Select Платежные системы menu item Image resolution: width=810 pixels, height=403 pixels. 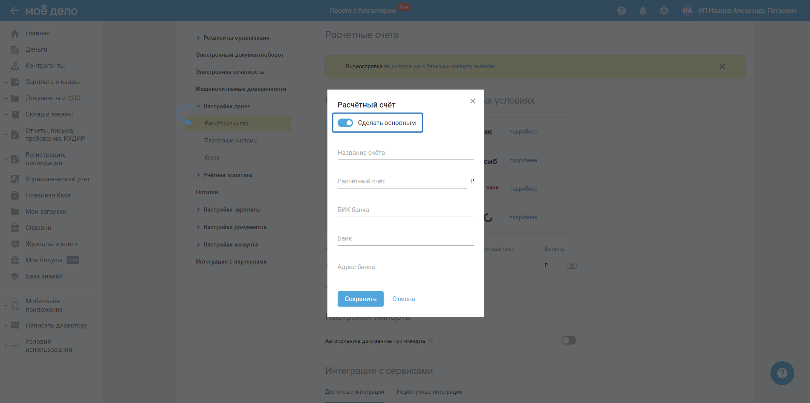pos(231,141)
